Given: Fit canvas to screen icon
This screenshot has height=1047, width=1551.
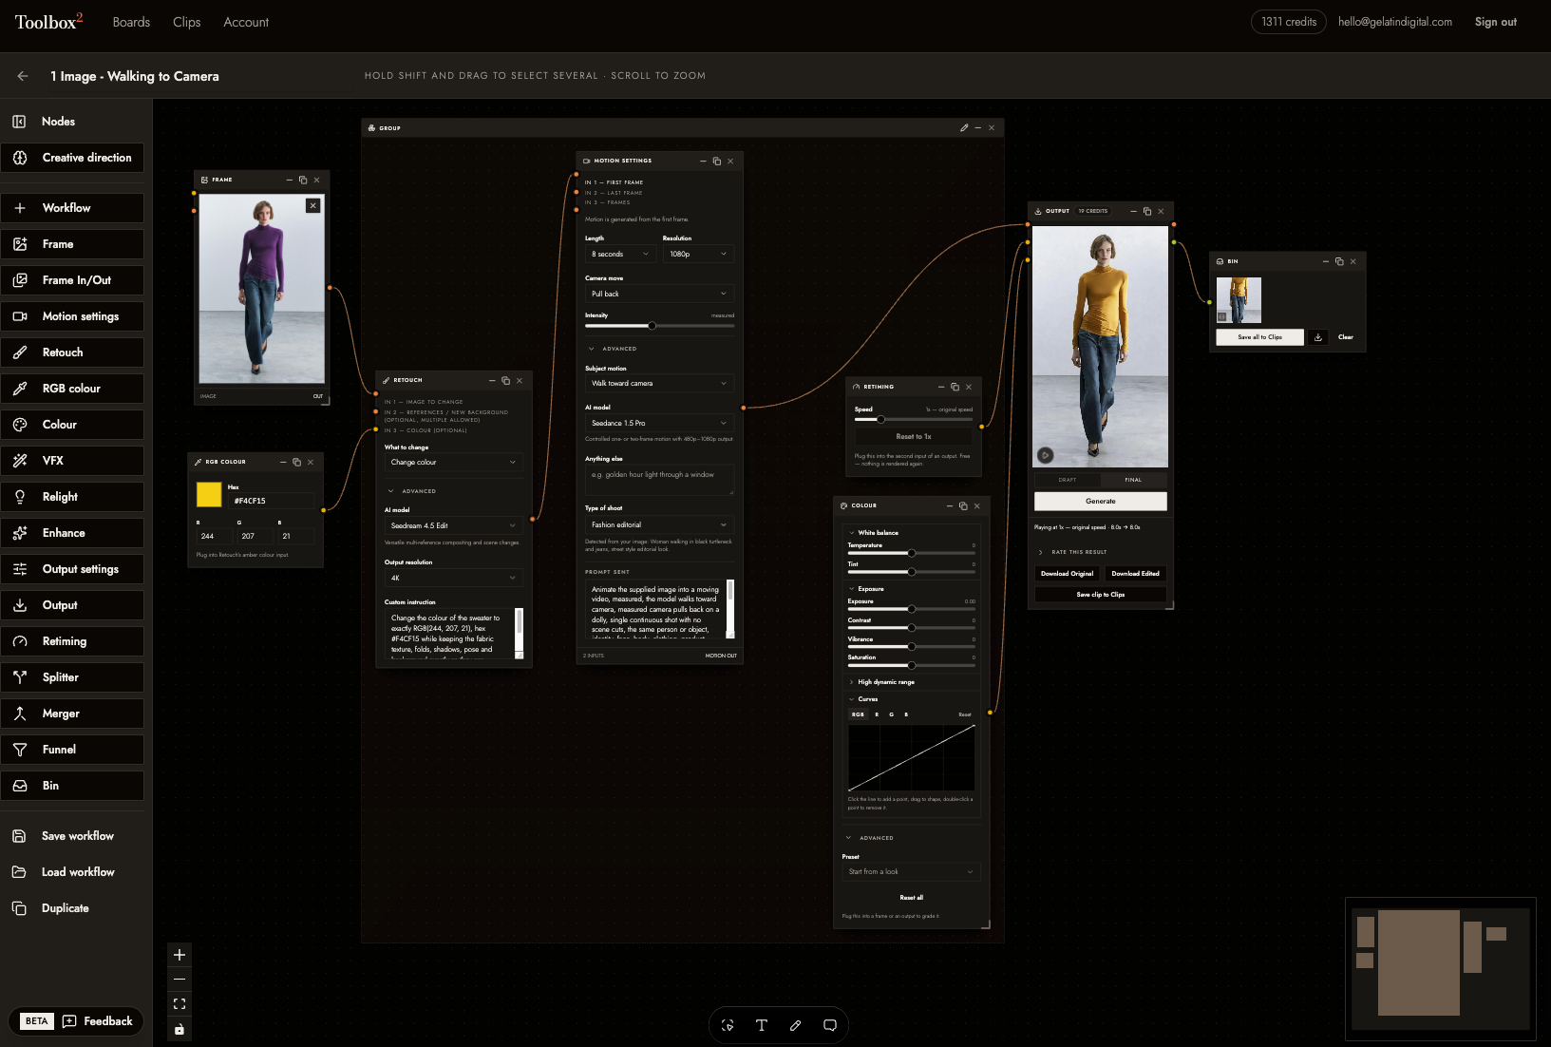Looking at the screenshot, I should click(180, 1004).
